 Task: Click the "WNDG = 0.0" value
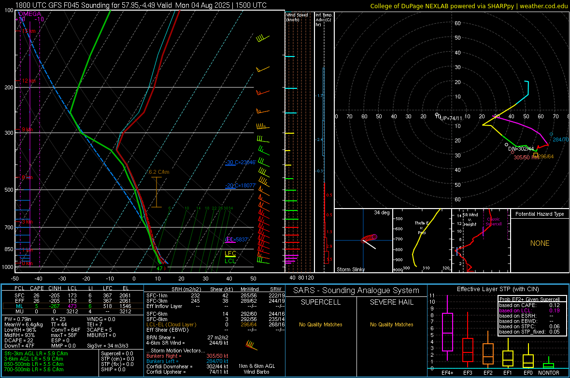100,319
